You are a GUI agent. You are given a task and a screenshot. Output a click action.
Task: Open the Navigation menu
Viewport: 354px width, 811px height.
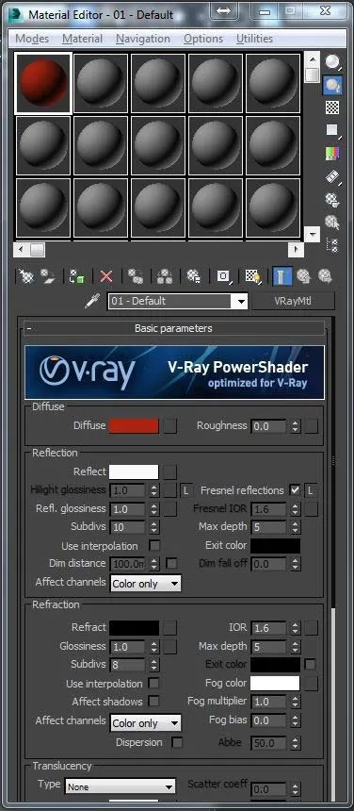click(x=143, y=39)
